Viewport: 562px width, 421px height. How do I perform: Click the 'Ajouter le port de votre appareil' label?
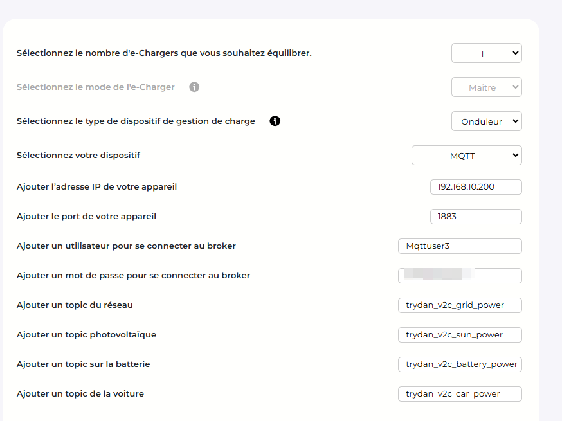[86, 217]
